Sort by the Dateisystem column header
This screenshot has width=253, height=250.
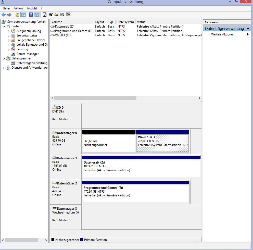click(x=125, y=22)
